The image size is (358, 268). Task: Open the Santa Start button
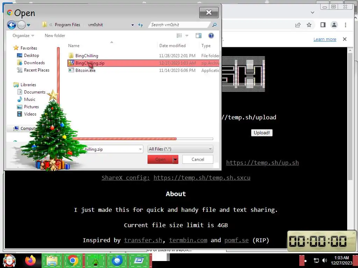point(9,261)
